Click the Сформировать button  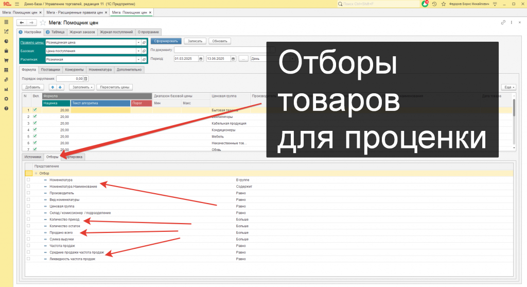(x=166, y=41)
